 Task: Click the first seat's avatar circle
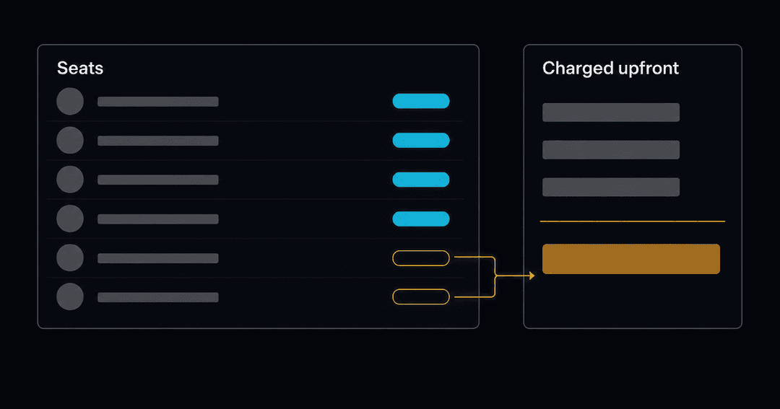click(69, 102)
